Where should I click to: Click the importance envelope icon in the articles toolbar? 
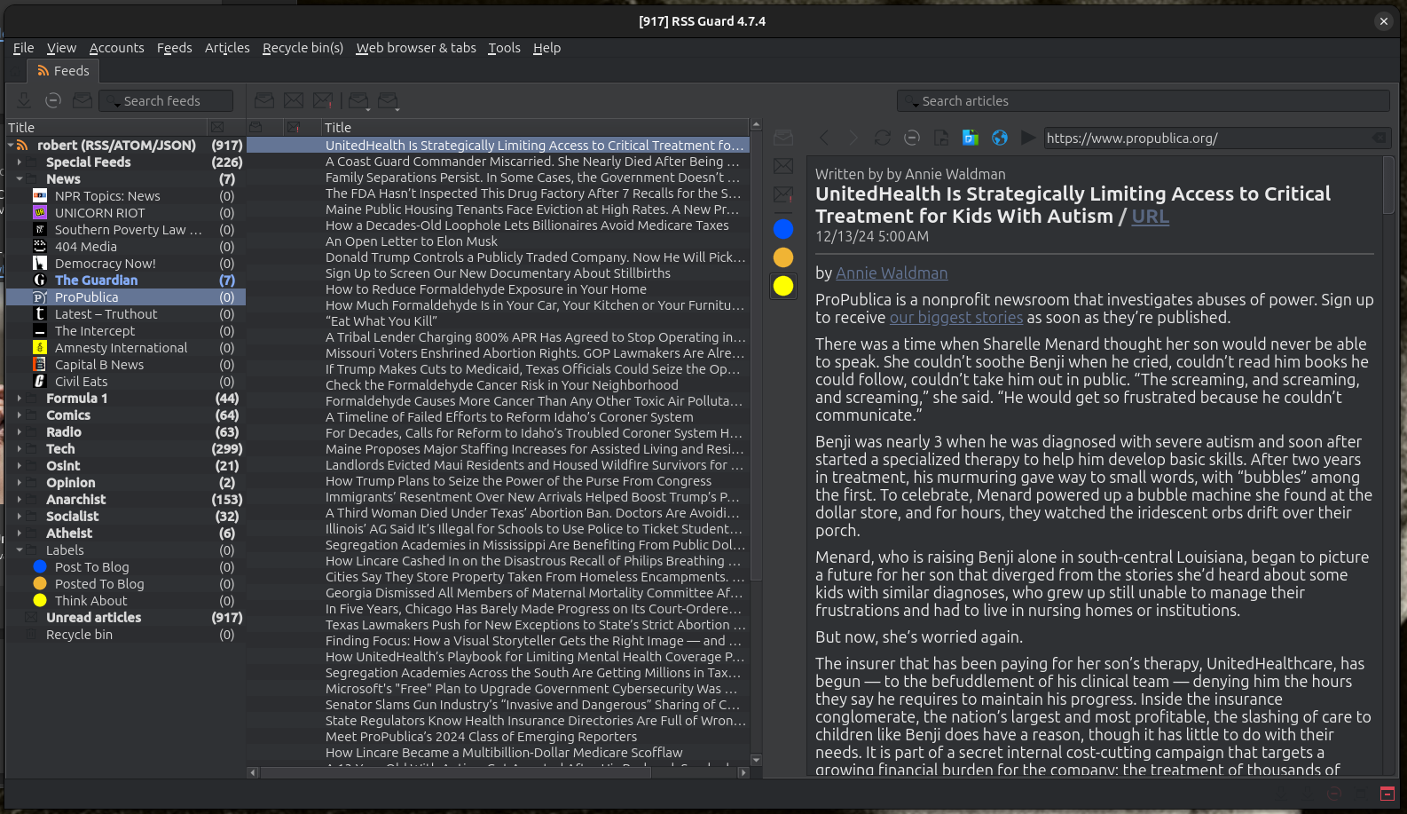pos(323,101)
